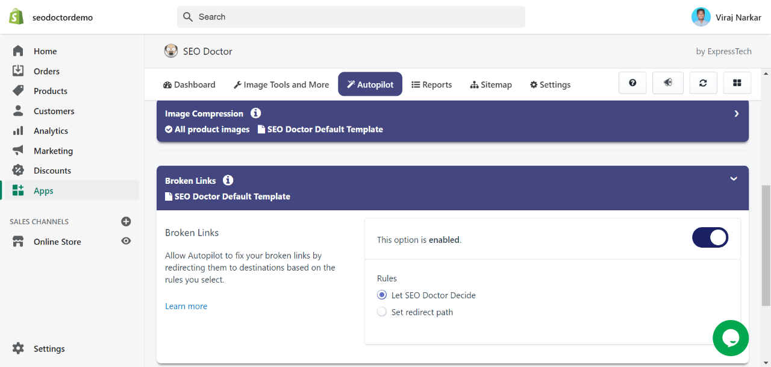Open the Reports tab

point(431,84)
